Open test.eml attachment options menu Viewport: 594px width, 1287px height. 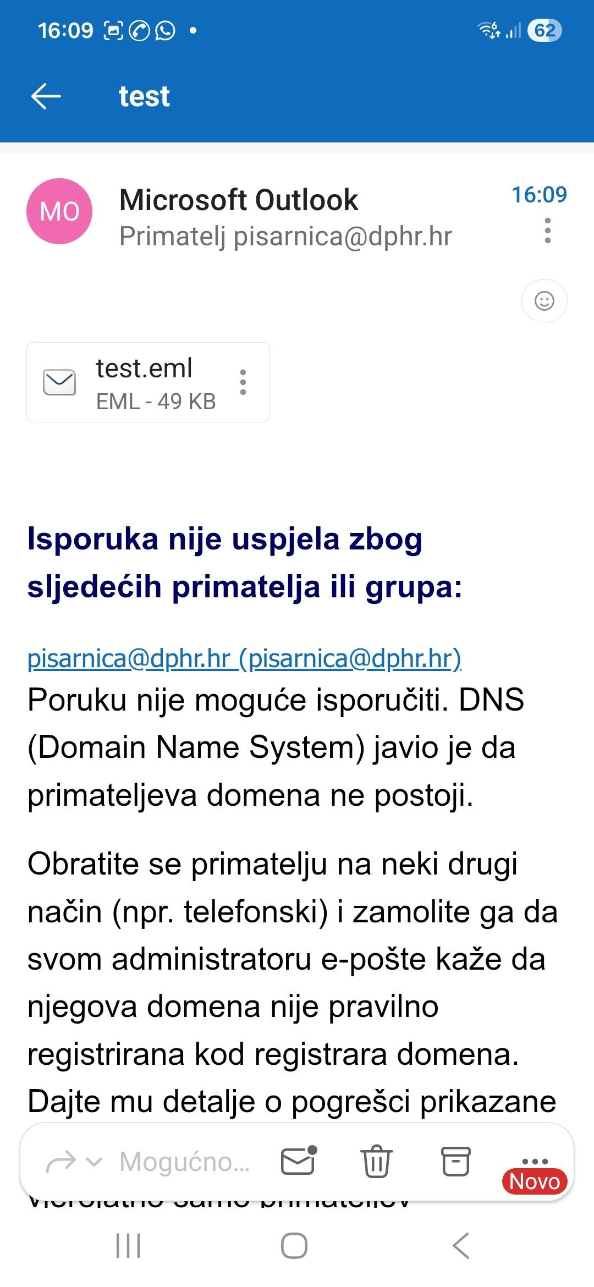(x=243, y=382)
